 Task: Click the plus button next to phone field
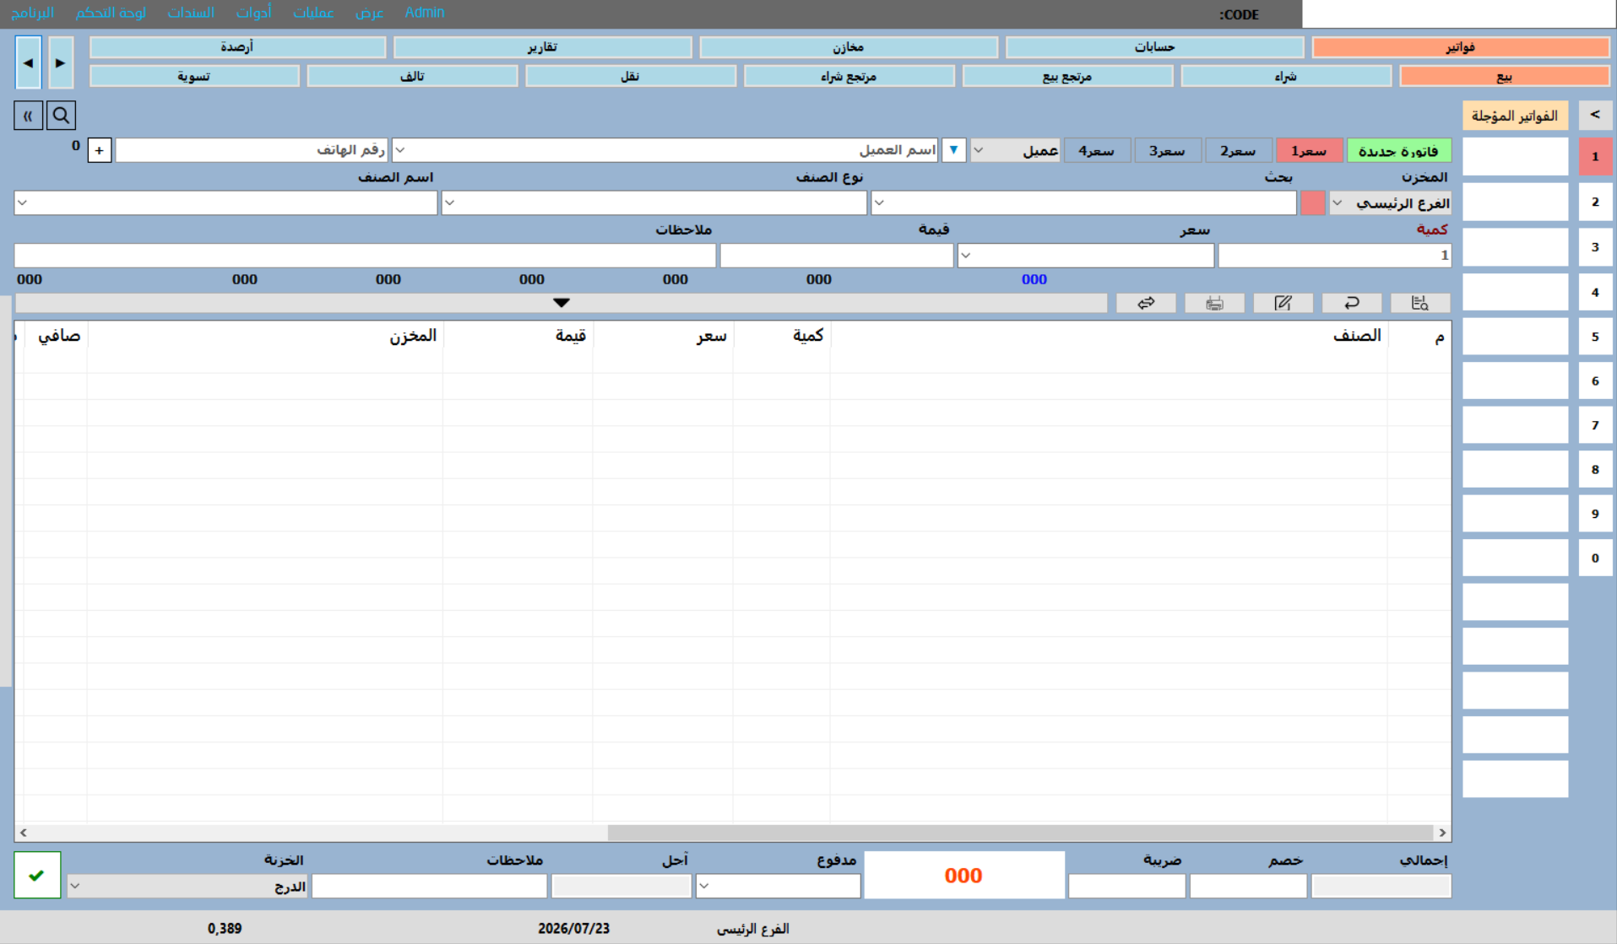100,150
